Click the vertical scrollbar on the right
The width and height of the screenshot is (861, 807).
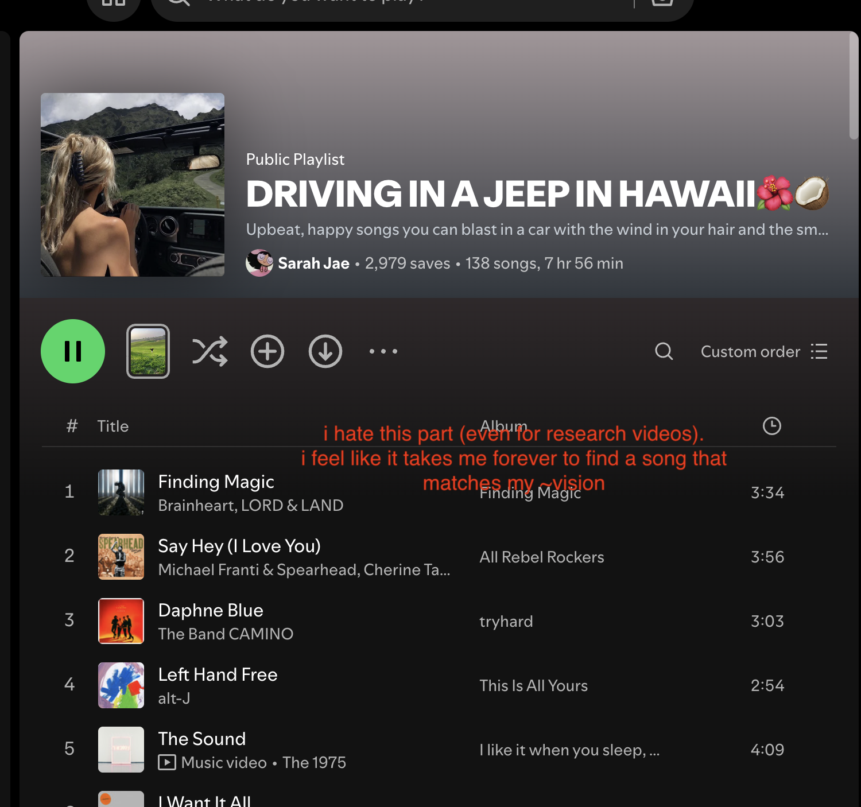(x=854, y=86)
